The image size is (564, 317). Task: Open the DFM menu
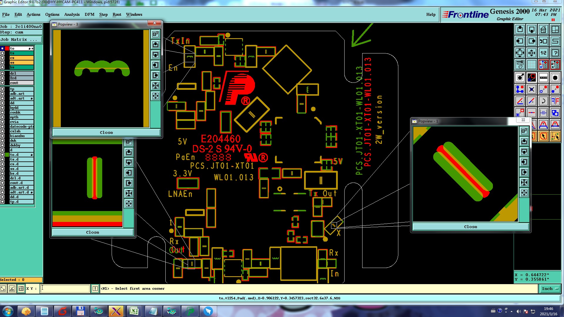pos(89,14)
